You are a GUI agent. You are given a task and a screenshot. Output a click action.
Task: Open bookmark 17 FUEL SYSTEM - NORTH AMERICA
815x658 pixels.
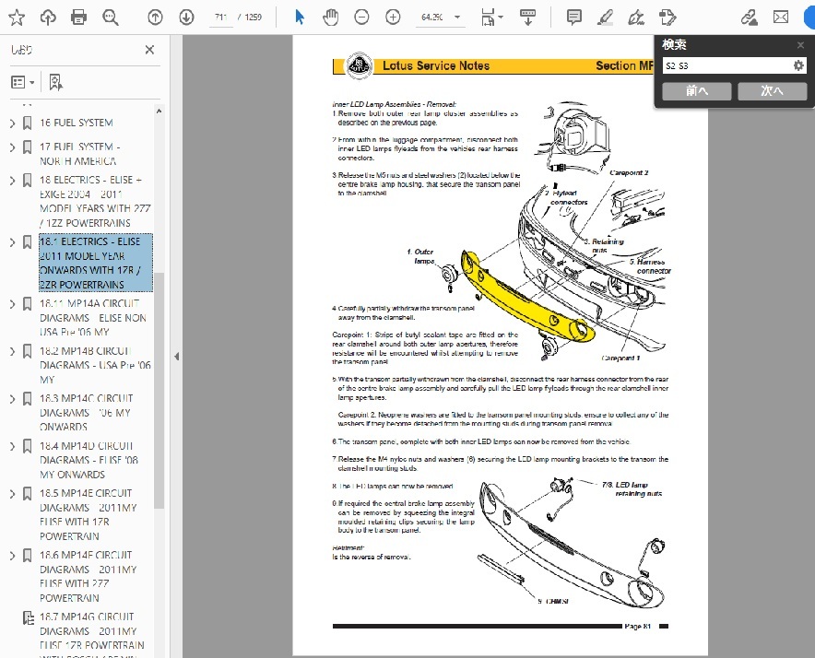[79, 154]
